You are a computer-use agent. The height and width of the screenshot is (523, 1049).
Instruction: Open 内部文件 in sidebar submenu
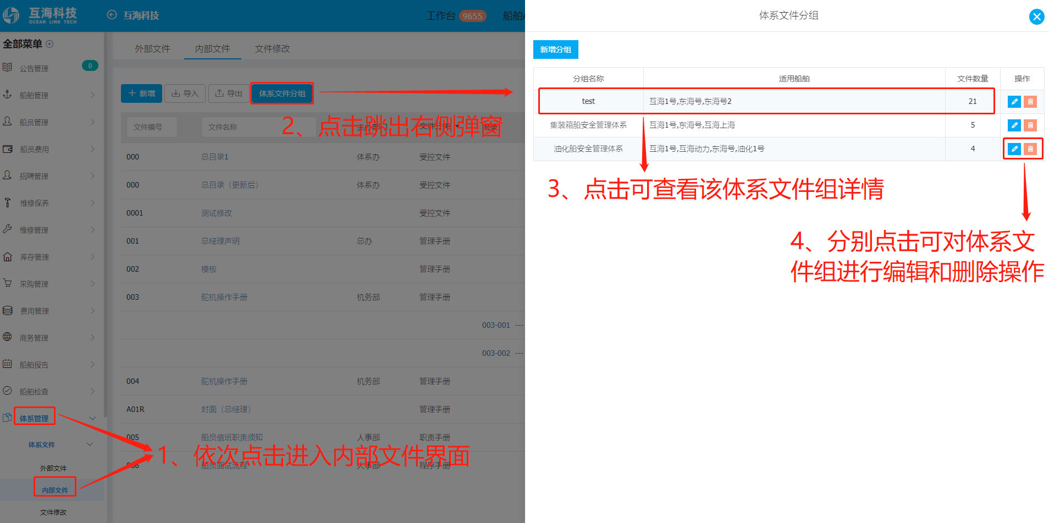(55, 490)
